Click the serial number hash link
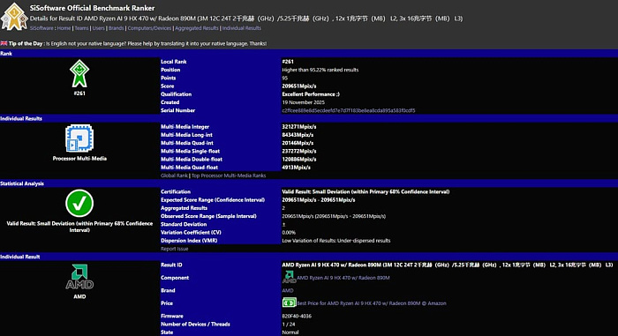Viewport: 618px width, 336px height. [x=349, y=110]
